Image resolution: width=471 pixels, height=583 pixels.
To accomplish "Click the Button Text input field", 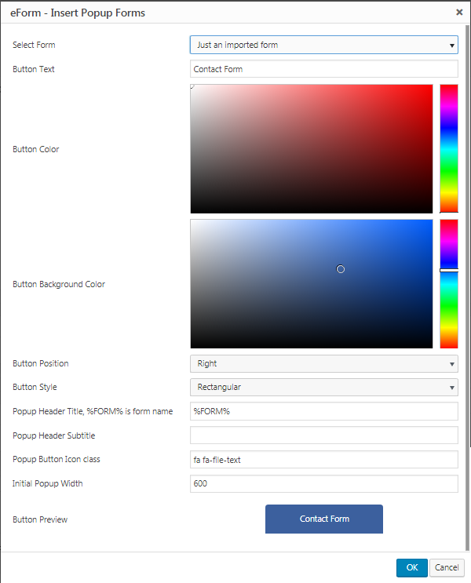I will (x=323, y=69).
